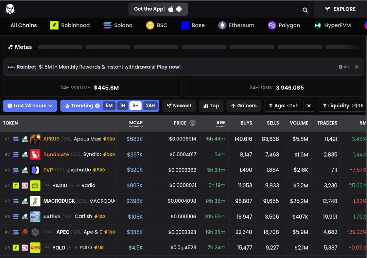Switch to the Base chain tab

[x=193, y=25]
